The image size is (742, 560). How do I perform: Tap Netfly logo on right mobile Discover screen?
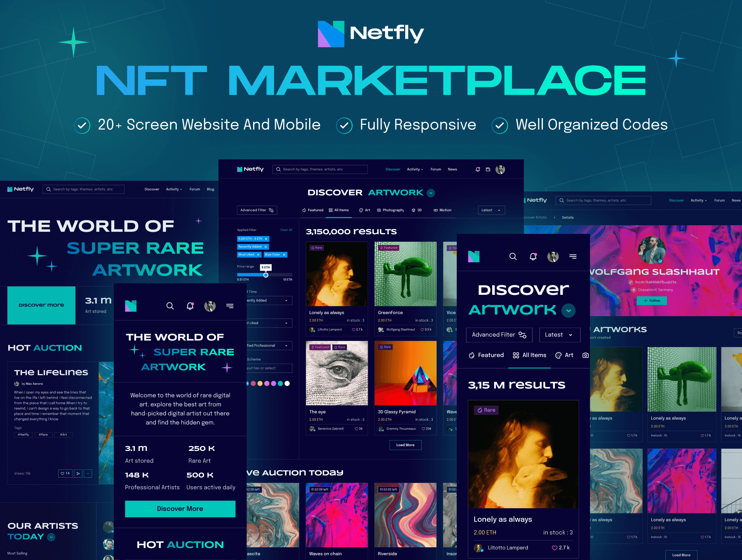pos(474,257)
